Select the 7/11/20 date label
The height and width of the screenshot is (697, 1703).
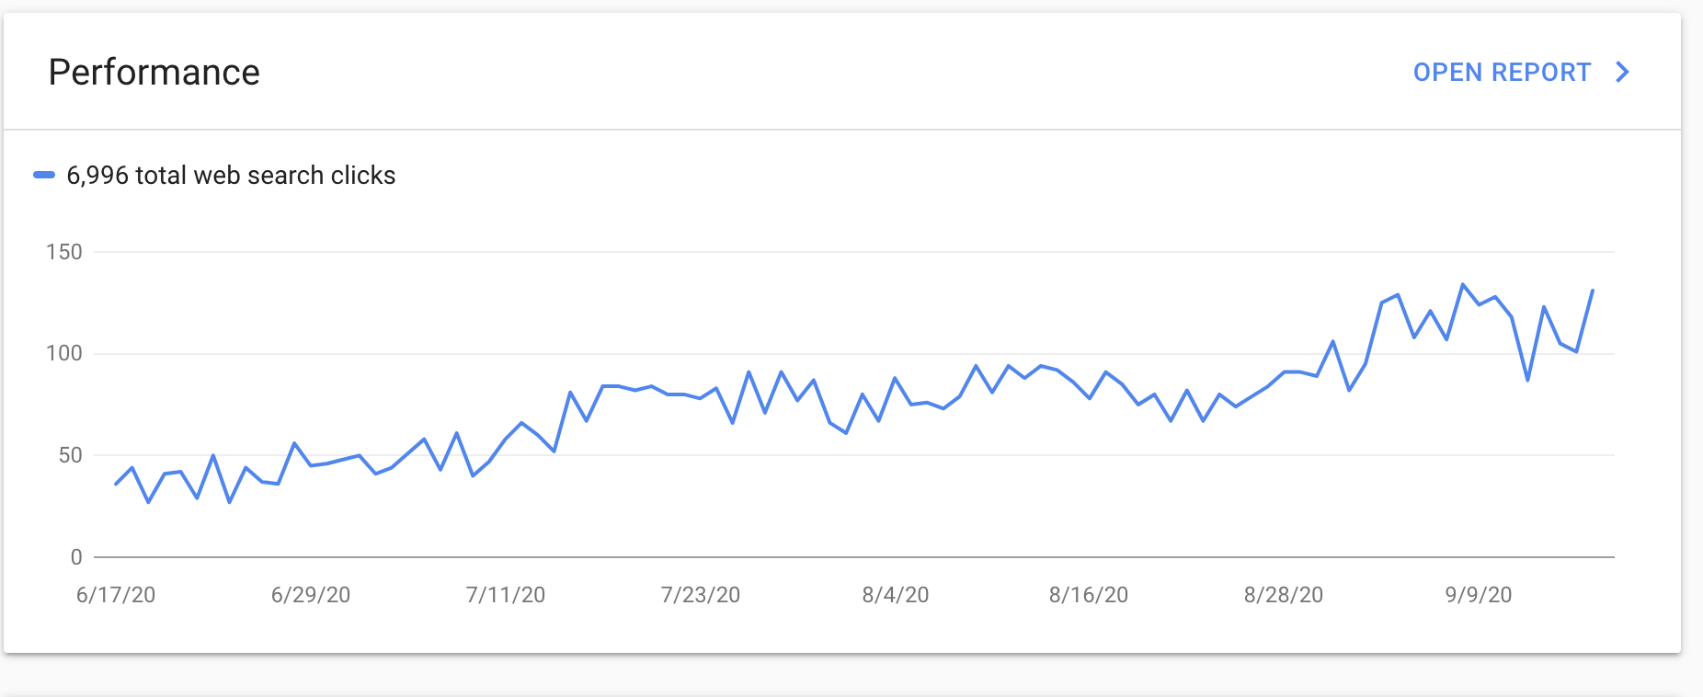click(x=506, y=595)
